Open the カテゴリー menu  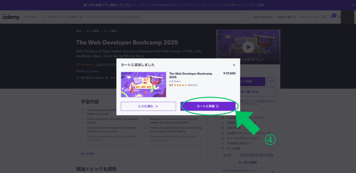(x=30, y=17)
